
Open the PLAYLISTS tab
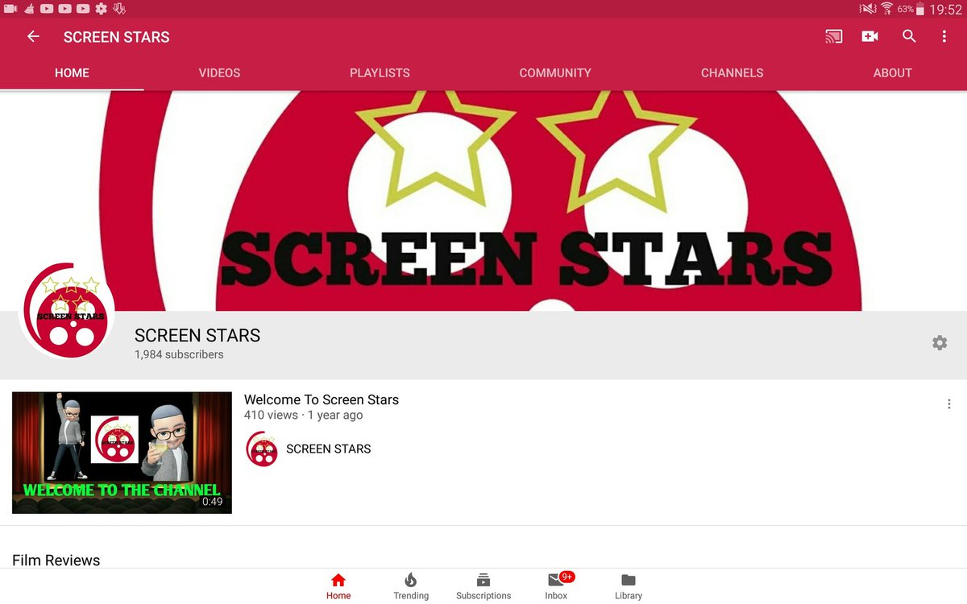[380, 72]
